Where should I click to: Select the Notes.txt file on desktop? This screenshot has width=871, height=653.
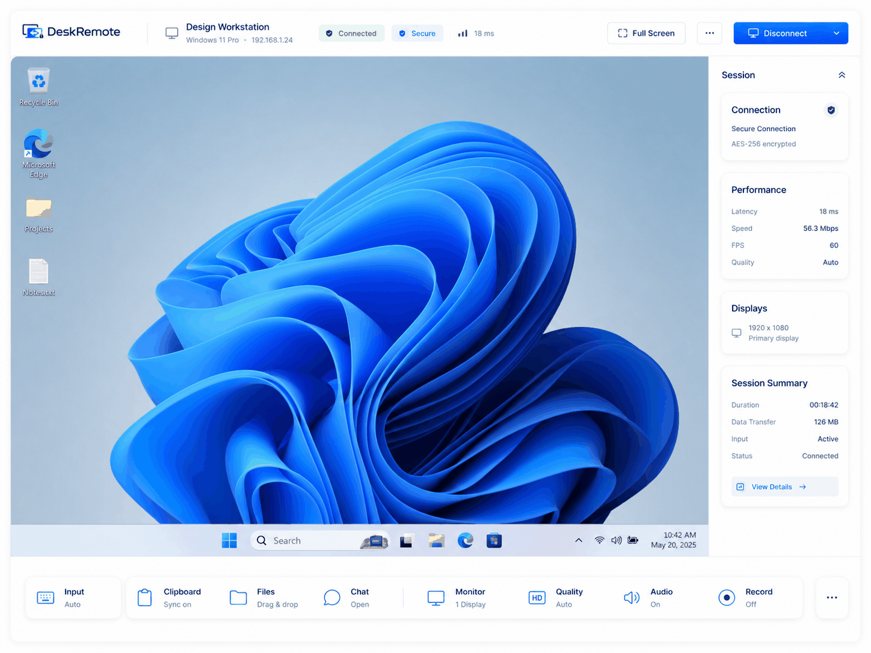[38, 277]
